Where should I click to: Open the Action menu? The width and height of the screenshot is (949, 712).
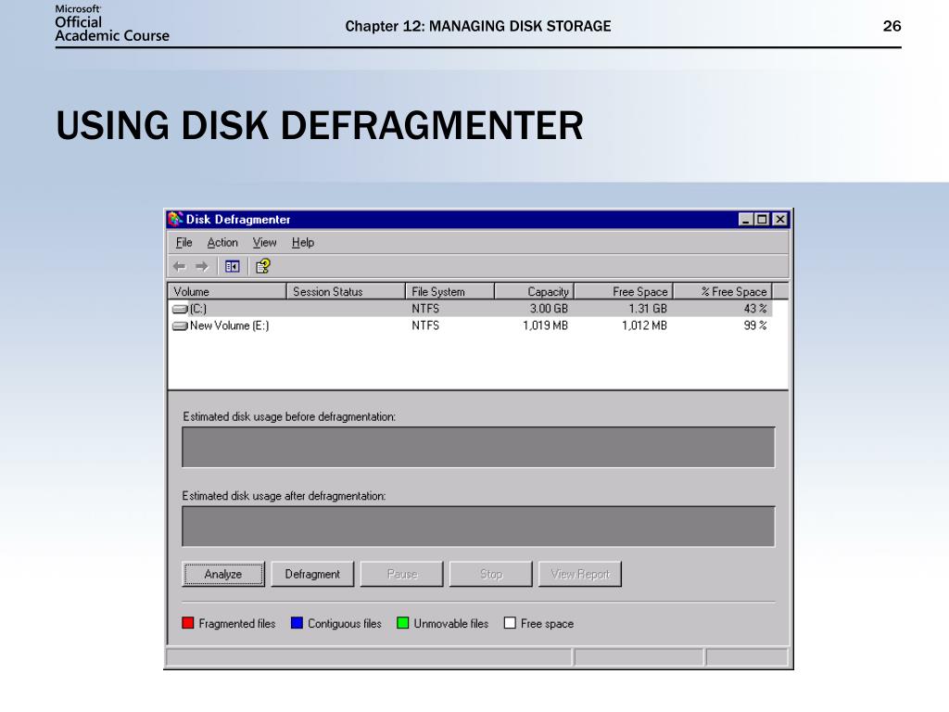[x=222, y=243]
